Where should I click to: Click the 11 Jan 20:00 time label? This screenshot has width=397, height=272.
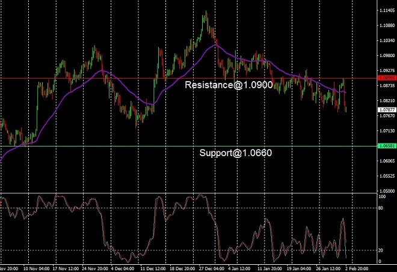pos(270,268)
